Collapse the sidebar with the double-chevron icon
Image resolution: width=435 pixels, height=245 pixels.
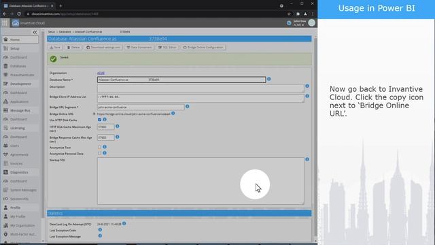(35, 32)
